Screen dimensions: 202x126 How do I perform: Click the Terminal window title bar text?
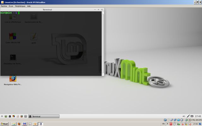click(47, 10)
